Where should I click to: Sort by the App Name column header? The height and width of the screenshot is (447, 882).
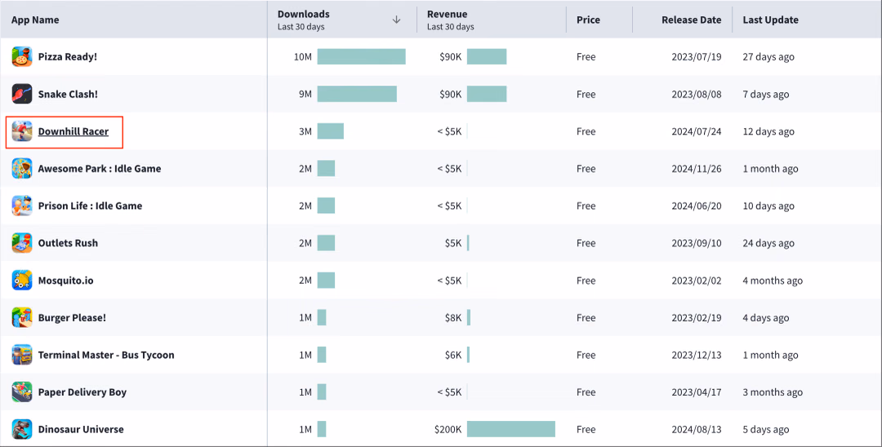click(x=35, y=20)
